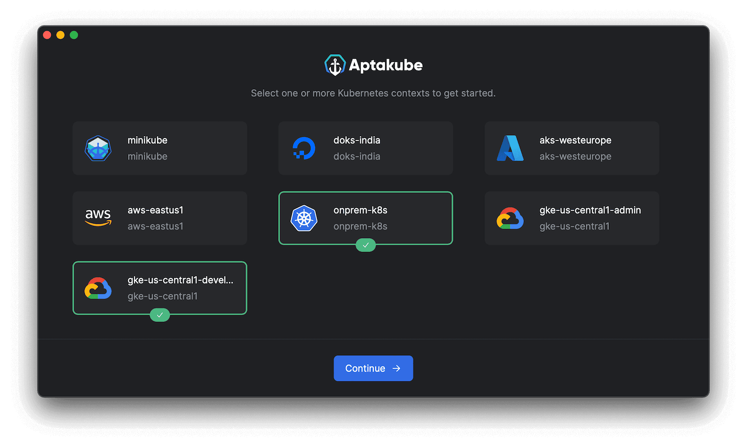Click the "Select one or more Kubernetes contexts" instruction
The image size is (747, 447).
(x=373, y=93)
